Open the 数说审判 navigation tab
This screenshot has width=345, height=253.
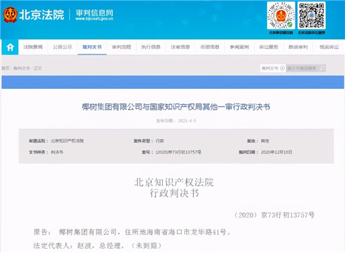(x=298, y=47)
